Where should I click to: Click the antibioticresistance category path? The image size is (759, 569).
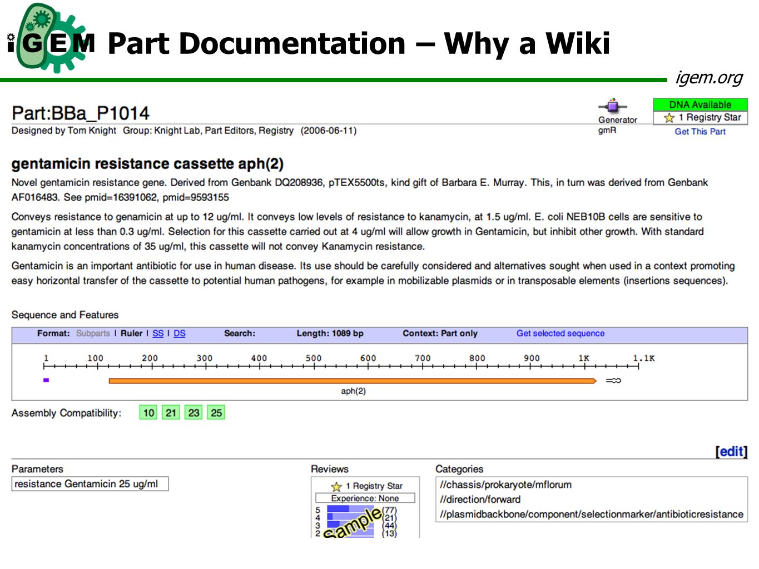[591, 515]
